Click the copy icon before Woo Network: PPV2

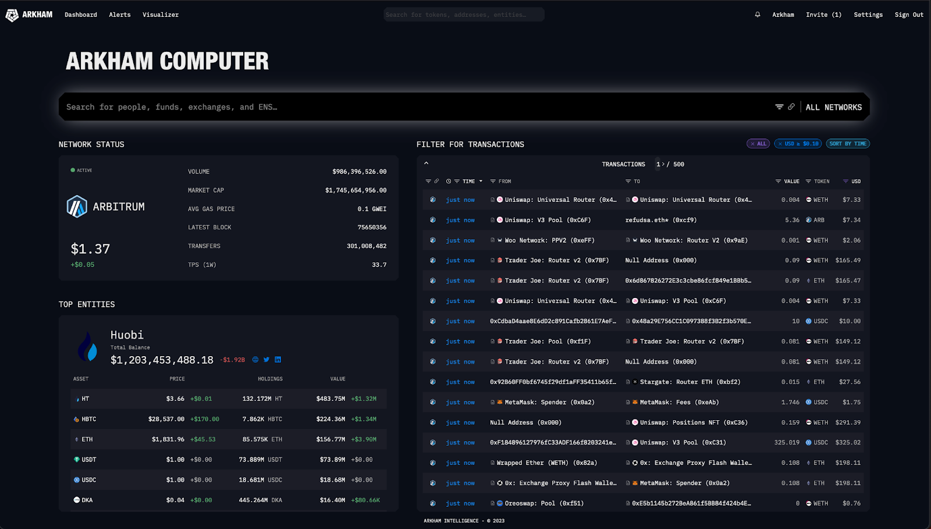pos(492,240)
